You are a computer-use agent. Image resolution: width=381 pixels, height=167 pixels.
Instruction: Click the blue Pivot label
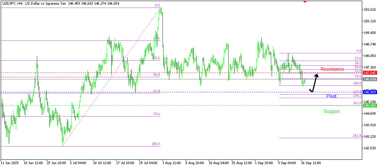332,96
